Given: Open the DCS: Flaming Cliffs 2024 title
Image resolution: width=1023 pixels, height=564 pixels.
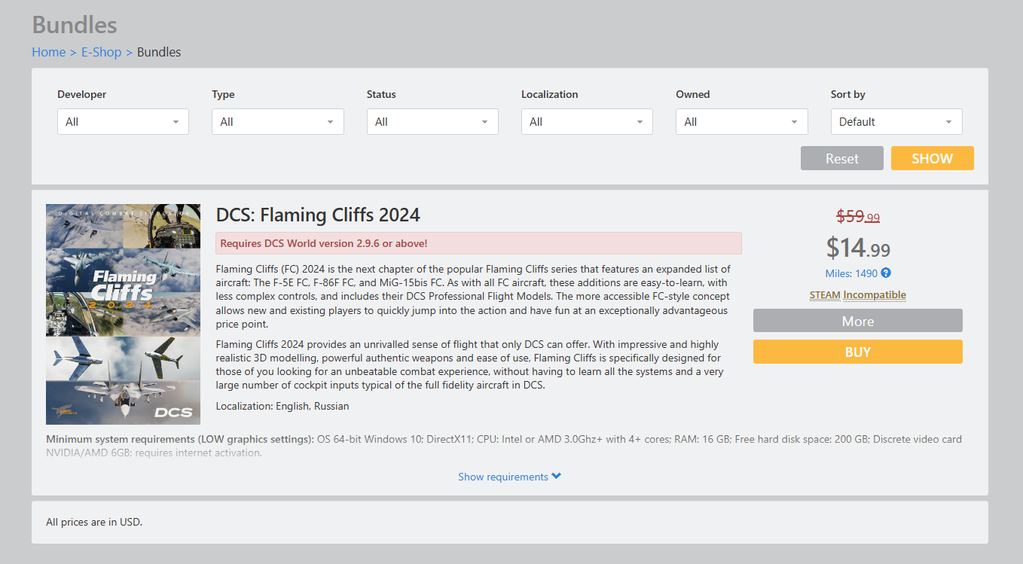Looking at the screenshot, I should pyautogui.click(x=318, y=215).
